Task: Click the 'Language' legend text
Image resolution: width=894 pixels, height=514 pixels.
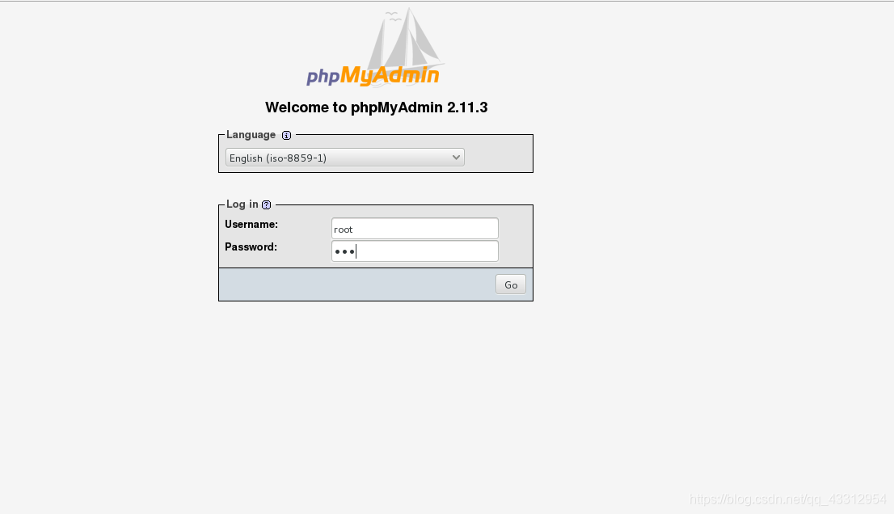Action: [251, 134]
